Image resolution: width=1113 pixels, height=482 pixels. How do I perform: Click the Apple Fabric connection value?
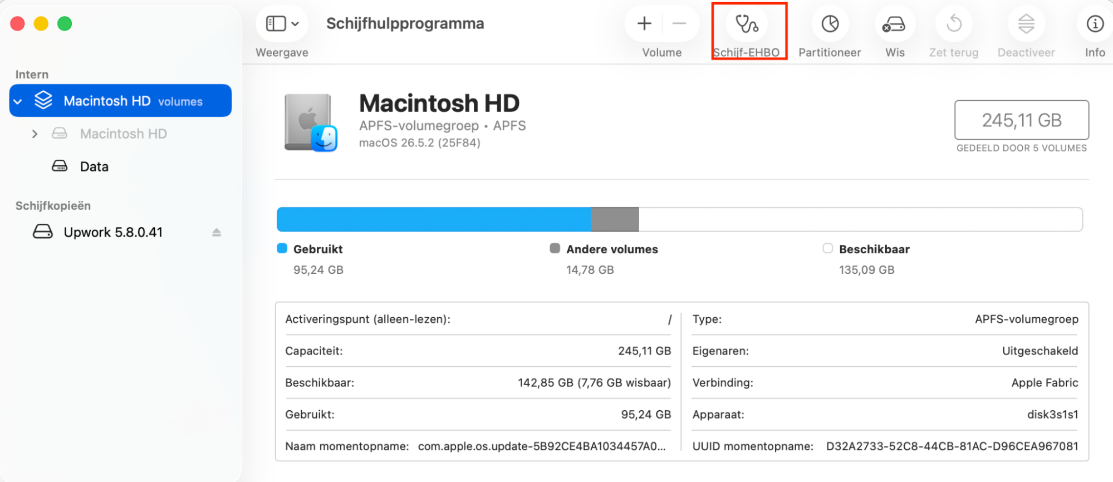coord(1045,383)
